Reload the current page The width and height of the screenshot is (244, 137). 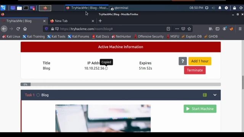18,29
